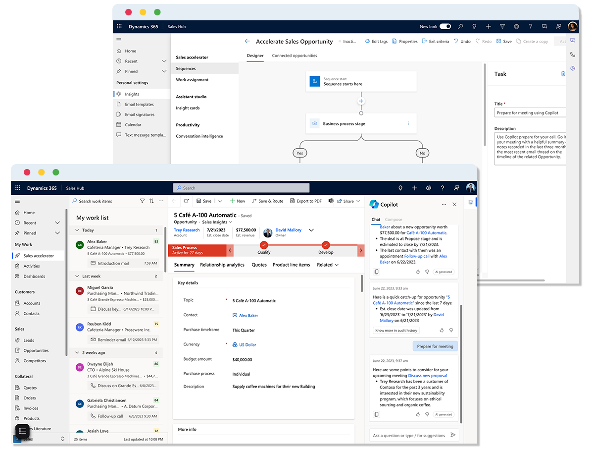This screenshot has height=453, width=594.
Task: Open the app launcher waffle beside Dynamics 365
Action: point(18,188)
